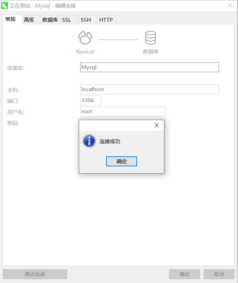Click the 端口 label
238x283 pixels.
click(13, 101)
